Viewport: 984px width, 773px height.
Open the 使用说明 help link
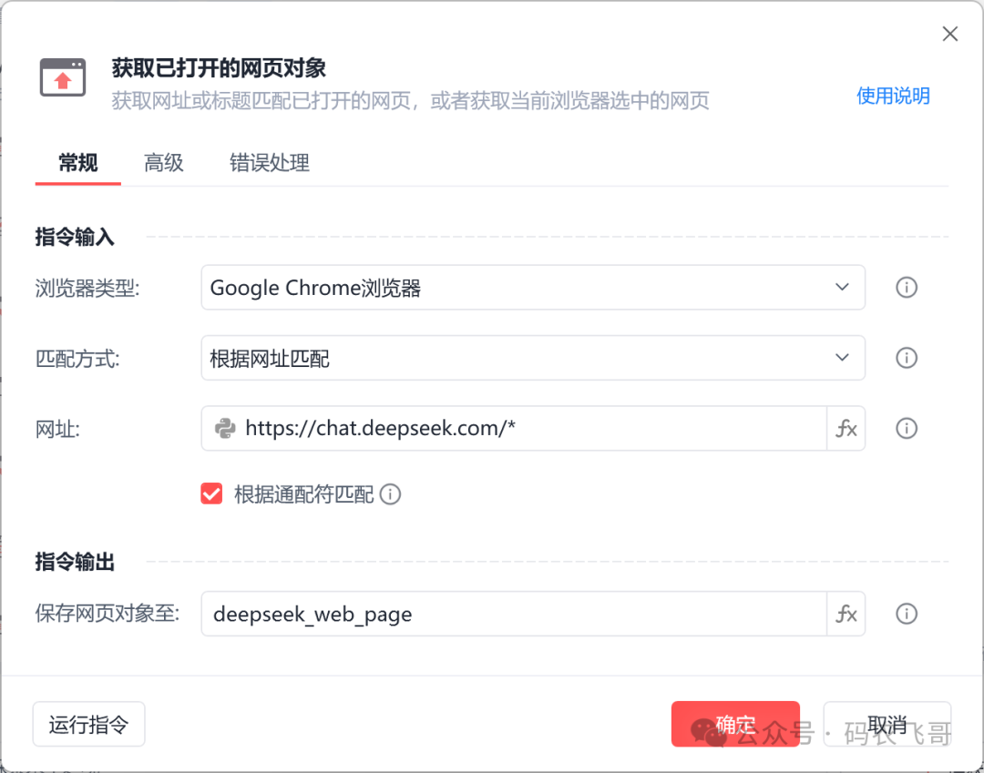(x=893, y=96)
